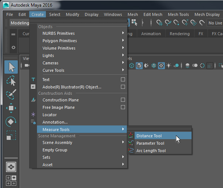Open the File menu
Screen dimensions: 223x188
[x=10, y=14]
